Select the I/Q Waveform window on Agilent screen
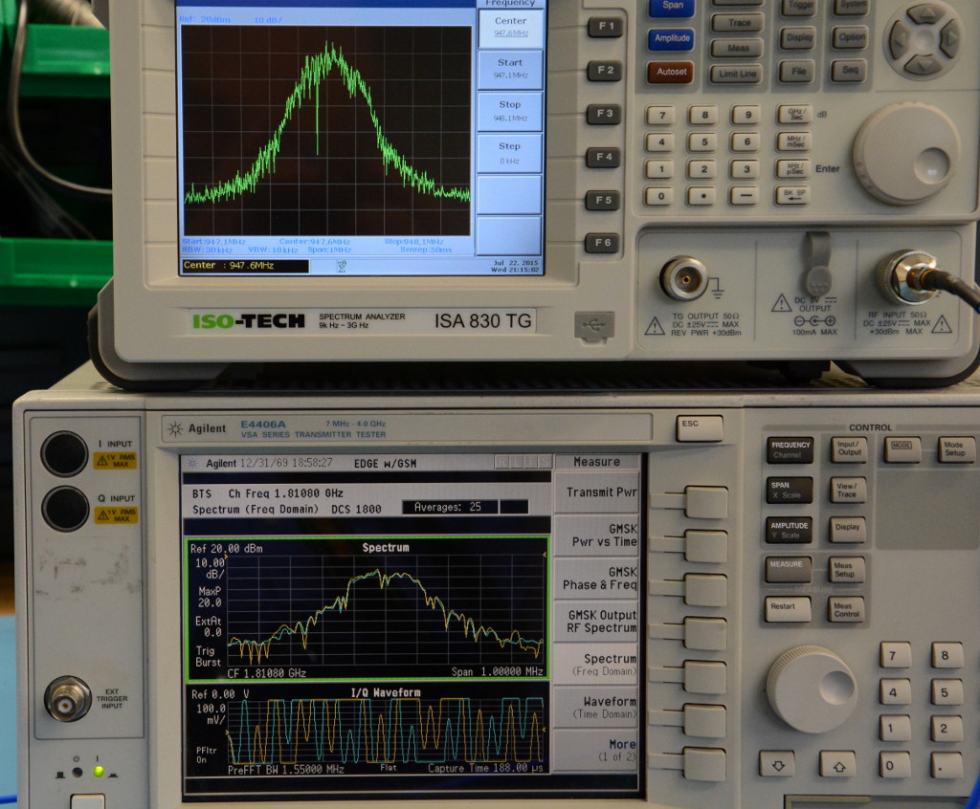This screenshot has height=809, width=980. (367, 730)
